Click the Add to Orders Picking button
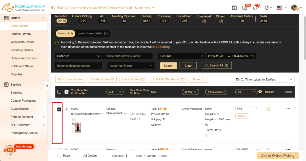This screenshot has height=161, width=306. point(278,156)
